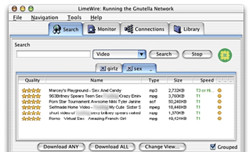Image resolution: width=252 pixels, height=152 pixels.
Task: Click the Search tab binoculars icon
Action: coord(57,29)
